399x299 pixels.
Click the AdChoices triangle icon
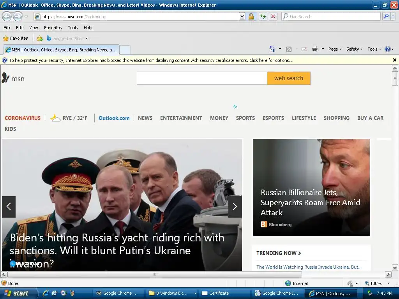pos(235,107)
